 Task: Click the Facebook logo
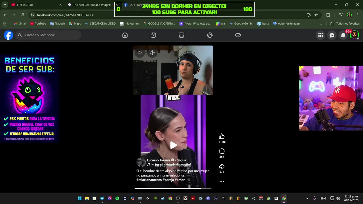(9, 35)
